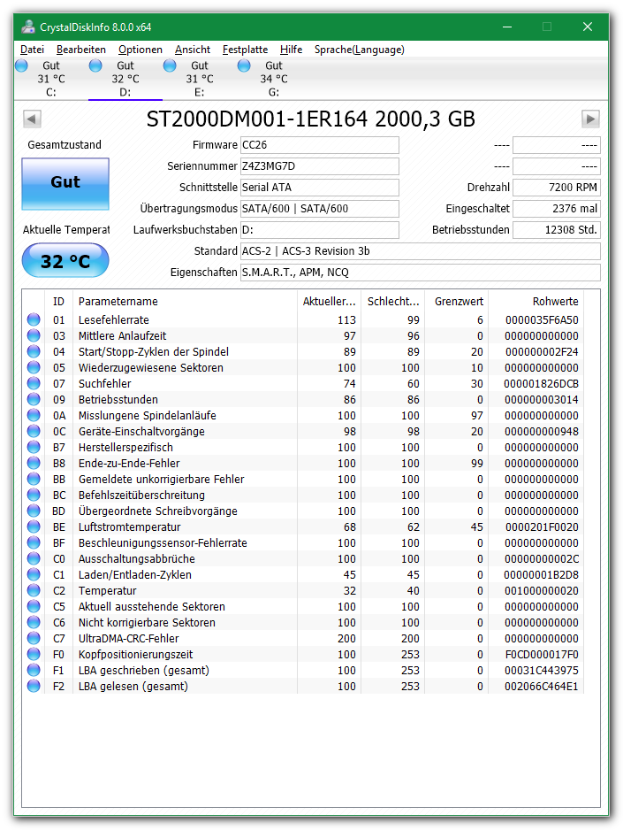The width and height of the screenshot is (623, 830).
Task: Open the Optionen menu
Action: click(x=140, y=50)
